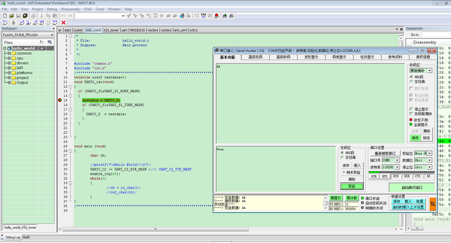Click the breakpoint marker at line 15
The image size is (451, 243).
(60, 100)
